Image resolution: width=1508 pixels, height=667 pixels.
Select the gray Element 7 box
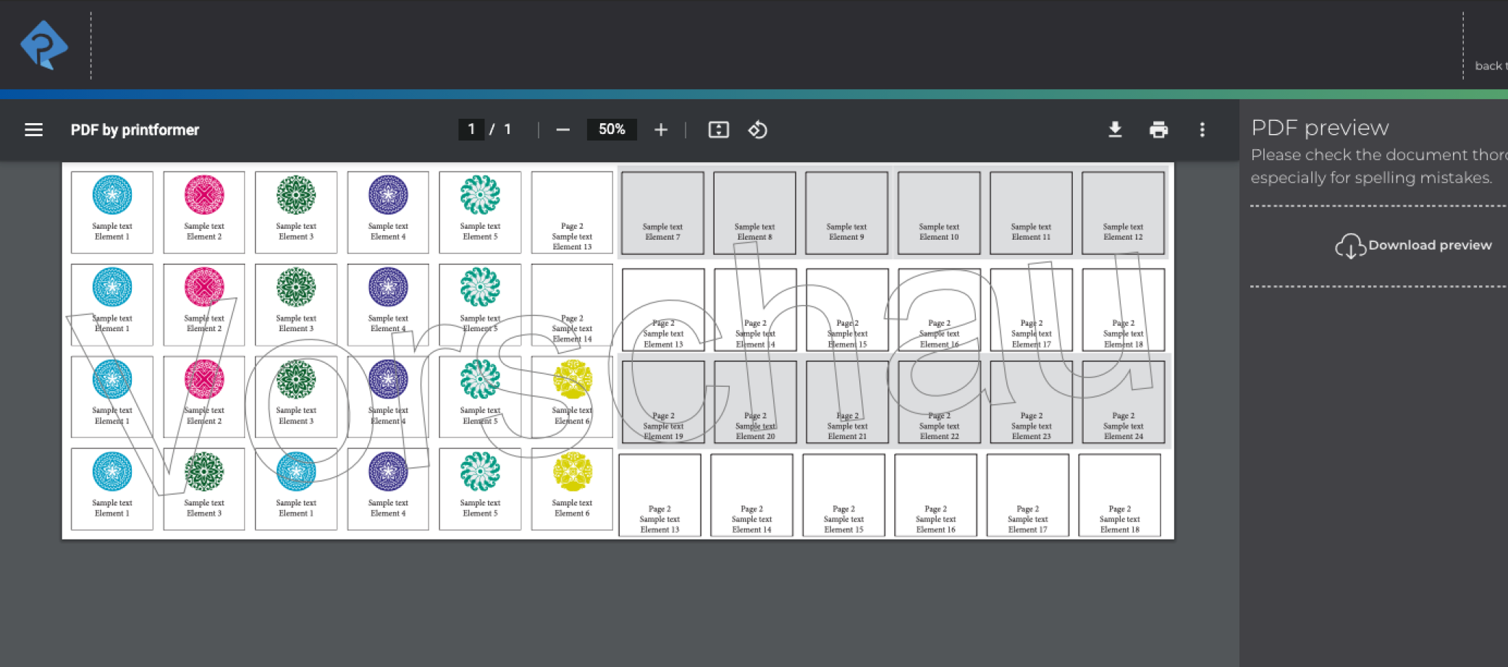(662, 213)
